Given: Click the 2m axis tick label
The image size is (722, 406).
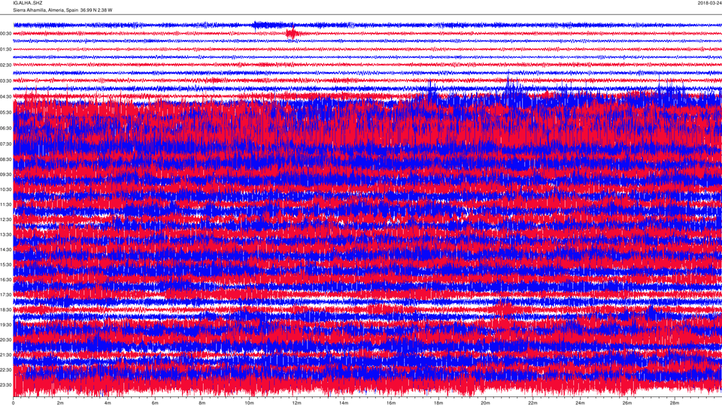Looking at the screenshot, I should coord(60,403).
